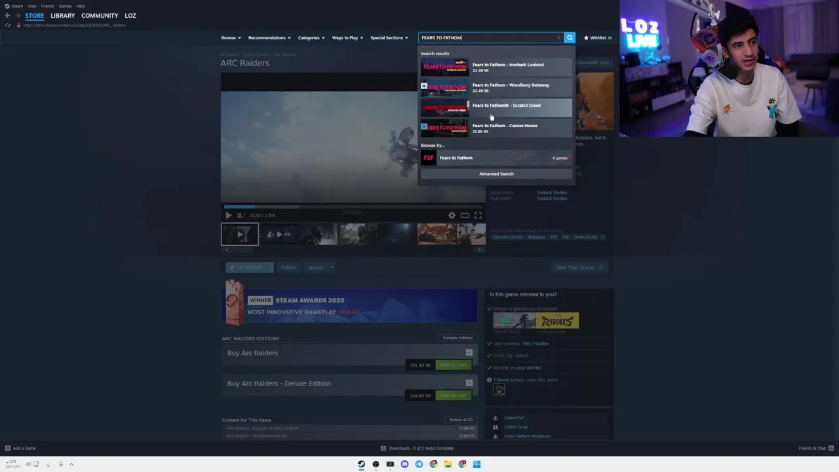Image resolution: width=839 pixels, height=472 pixels.
Task: Open the Embark Studios developer link
Action: pos(552,193)
